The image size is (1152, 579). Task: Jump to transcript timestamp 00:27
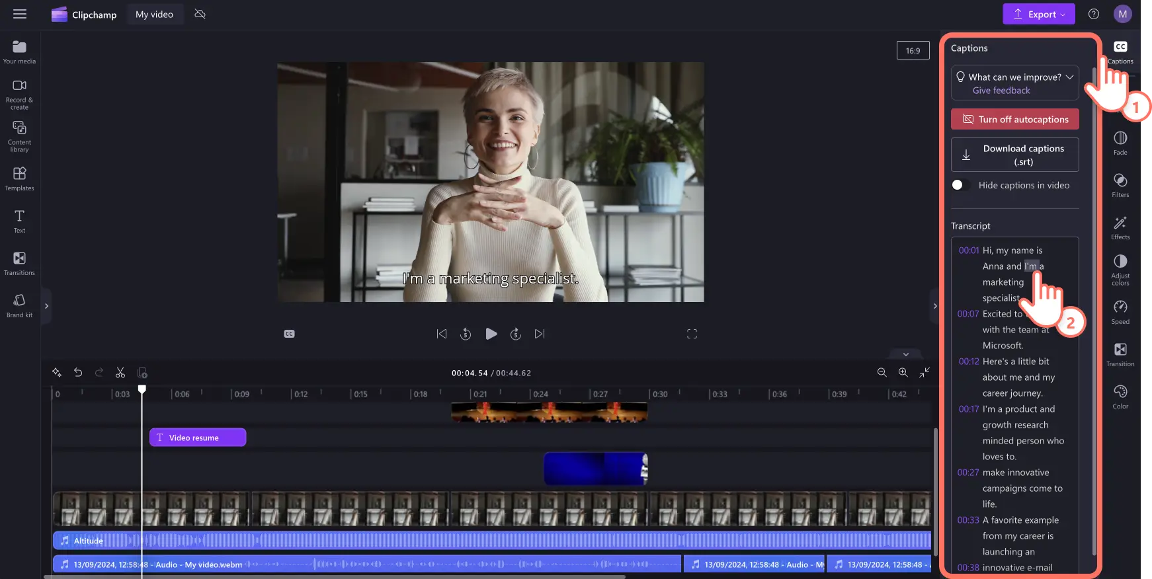968,473
